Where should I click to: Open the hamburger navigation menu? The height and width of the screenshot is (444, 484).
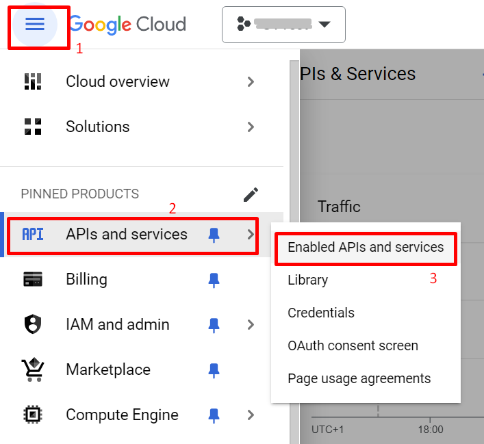[x=35, y=25]
